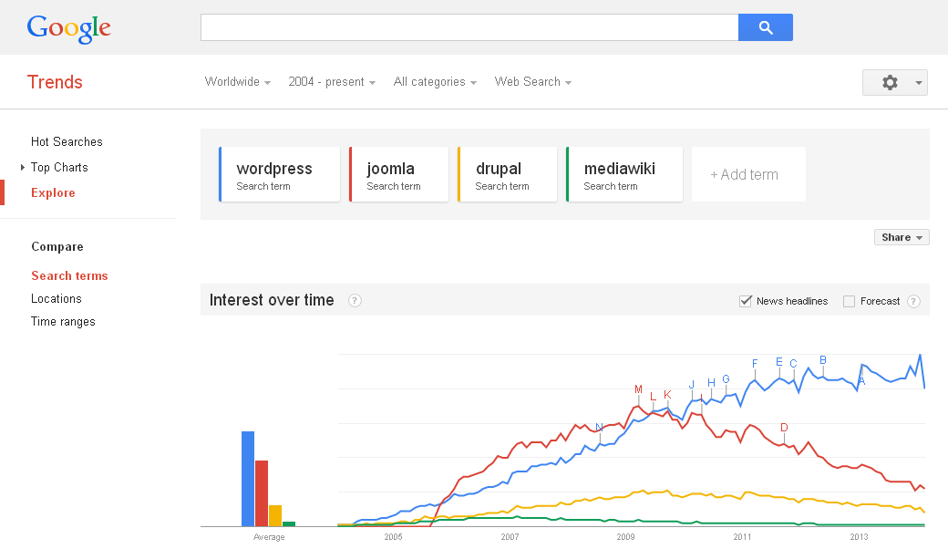
Task: Open the Worldwide region dropdown
Action: pos(238,82)
